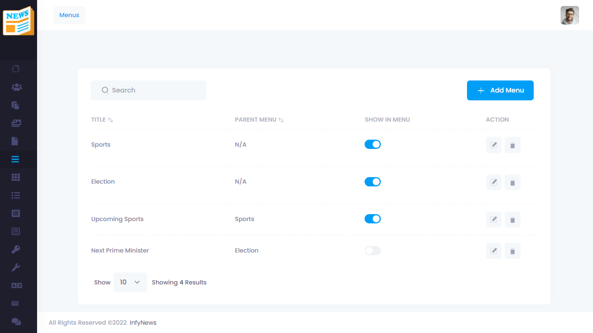Sort table by Title column
The width and height of the screenshot is (593, 333).
102,119
